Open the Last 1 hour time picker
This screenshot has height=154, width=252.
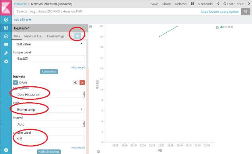point(233,4)
